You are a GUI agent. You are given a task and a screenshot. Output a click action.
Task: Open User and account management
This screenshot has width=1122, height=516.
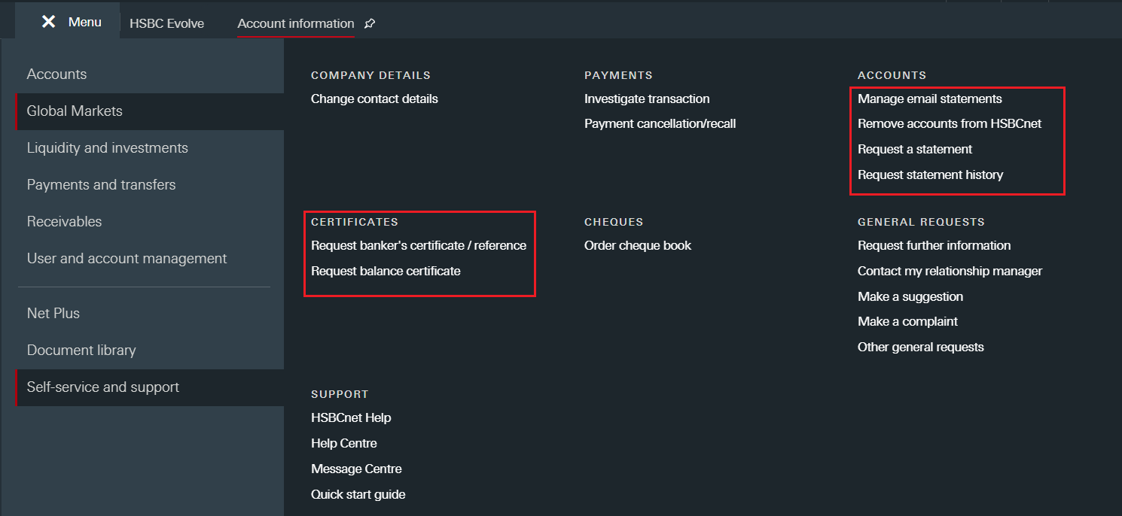[x=127, y=258]
